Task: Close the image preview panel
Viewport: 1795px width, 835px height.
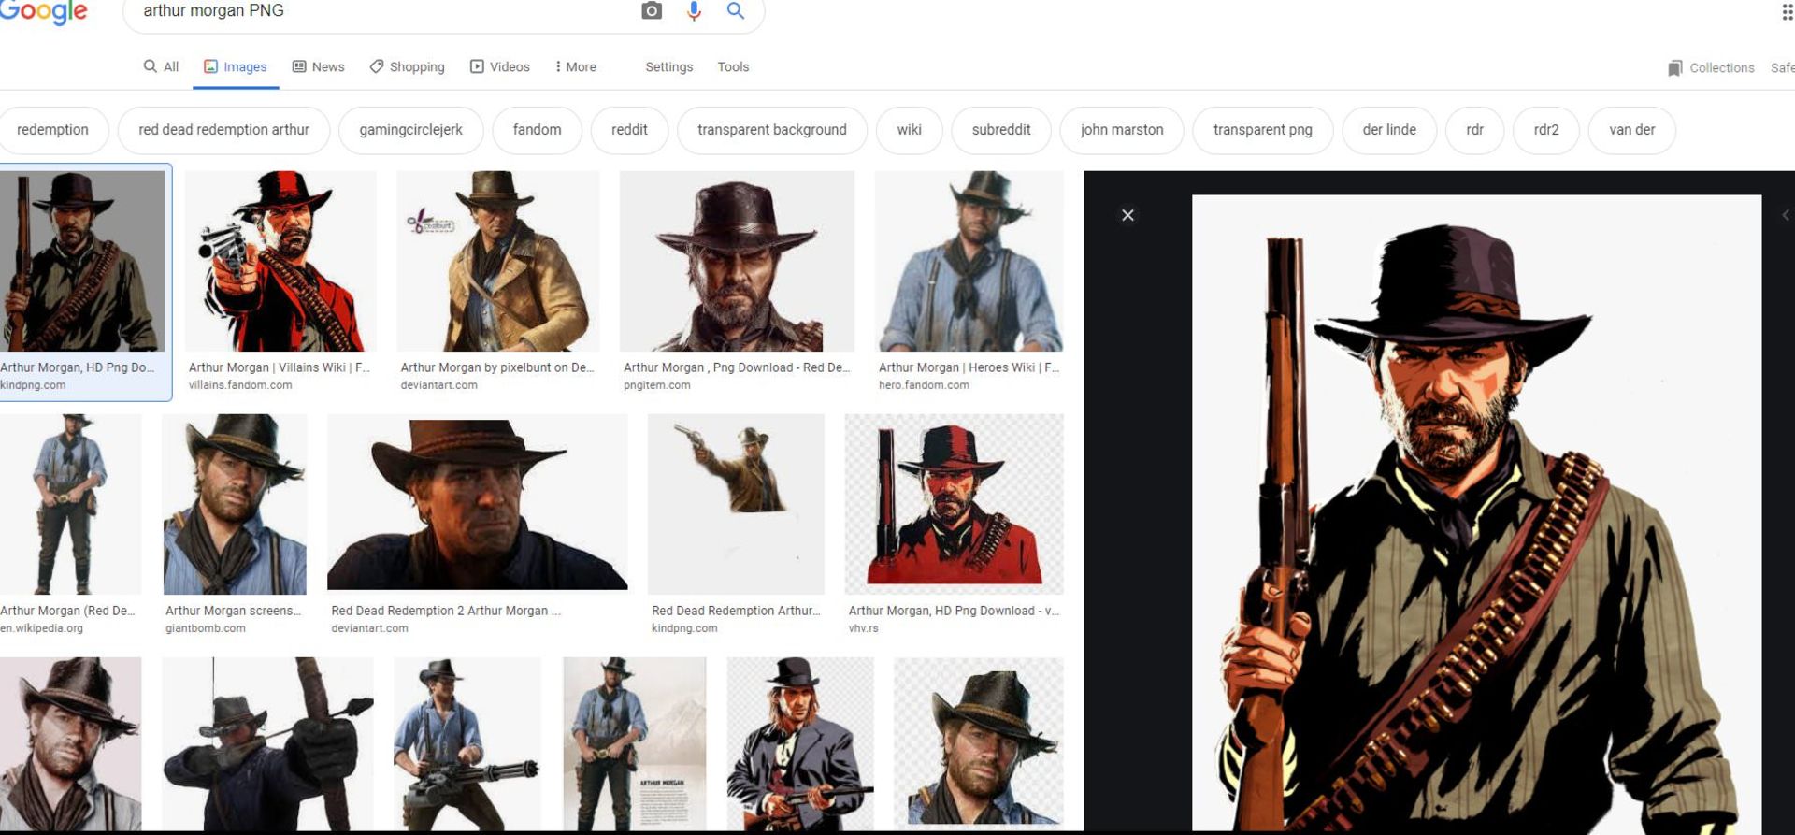Action: click(x=1127, y=215)
